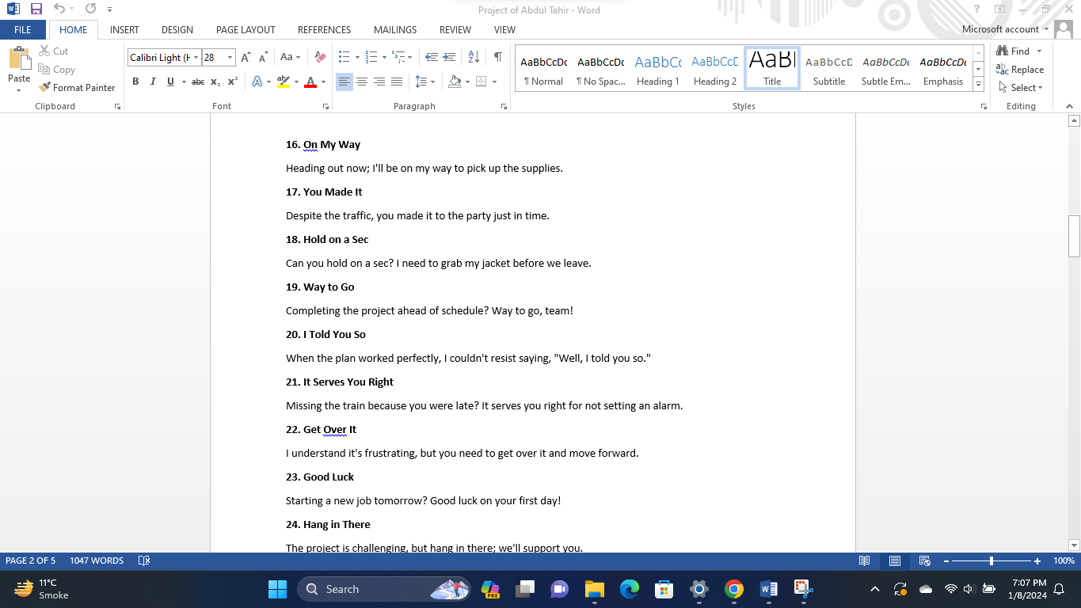Viewport: 1081px width, 608px height.
Task: Click vertical scrollbar thumb
Action: pyautogui.click(x=1075, y=236)
